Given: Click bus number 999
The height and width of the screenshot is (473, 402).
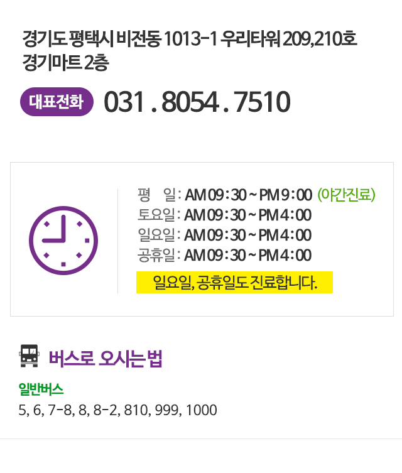Looking at the screenshot, I should [167, 411].
